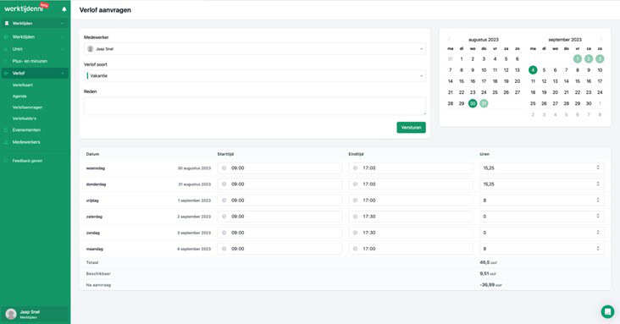Adjust the vrijdag Uren stepper arrows
This screenshot has height=324, width=620.
[x=598, y=200]
